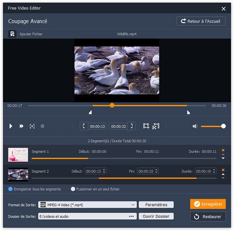The image size is (234, 231).
Task: Click the split segment scissors icon
Action: coord(156,126)
